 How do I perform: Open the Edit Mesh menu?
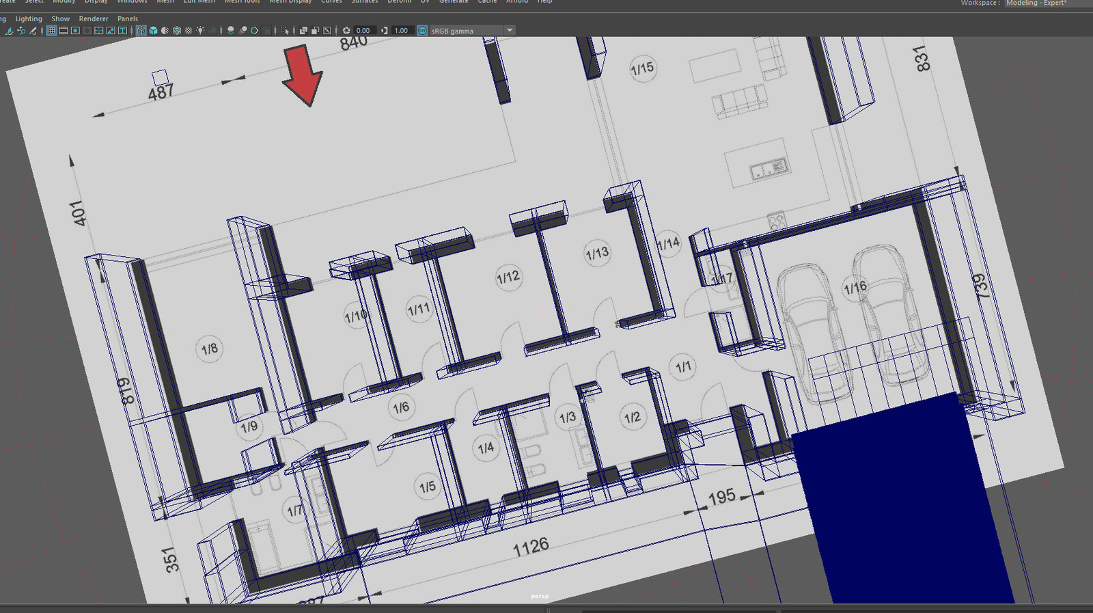pos(199,2)
